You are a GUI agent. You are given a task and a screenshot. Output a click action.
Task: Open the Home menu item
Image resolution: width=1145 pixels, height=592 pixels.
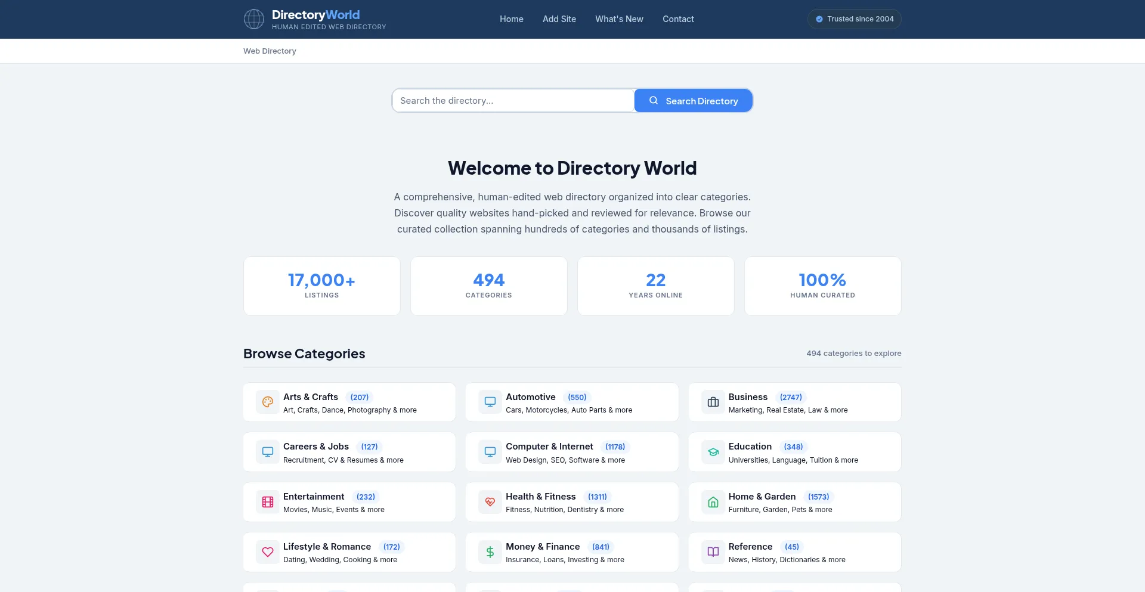[512, 19]
